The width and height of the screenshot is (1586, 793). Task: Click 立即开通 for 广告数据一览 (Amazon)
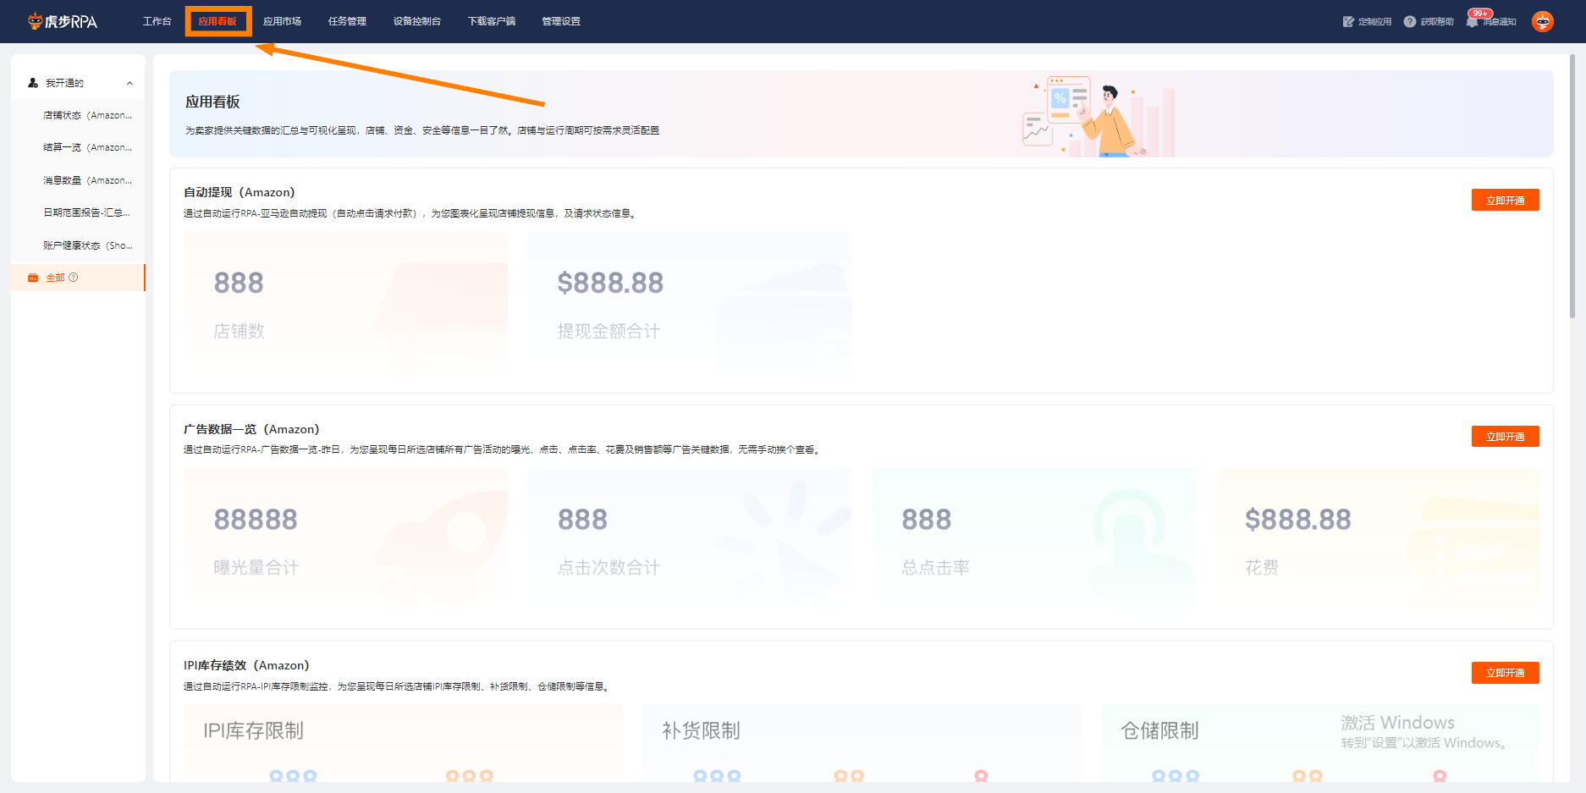point(1505,436)
